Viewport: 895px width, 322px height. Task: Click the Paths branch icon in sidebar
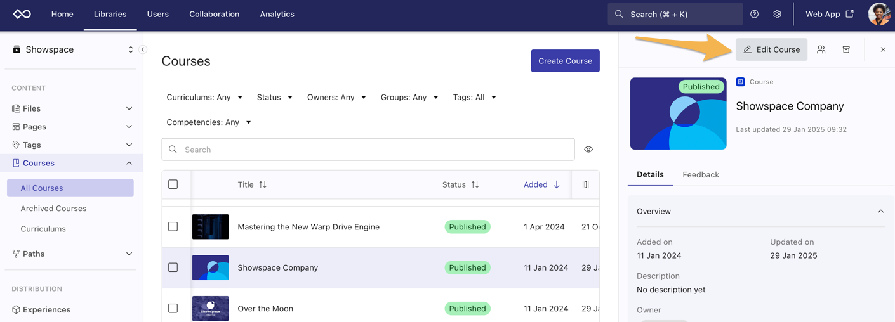(x=16, y=254)
